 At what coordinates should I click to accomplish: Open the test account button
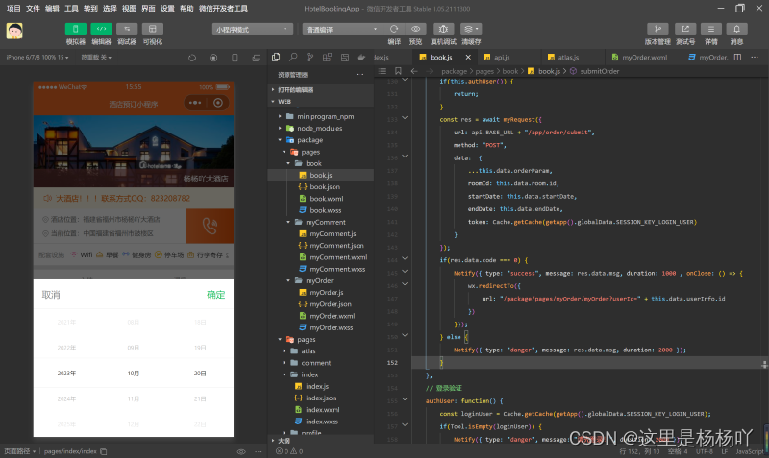click(x=685, y=29)
